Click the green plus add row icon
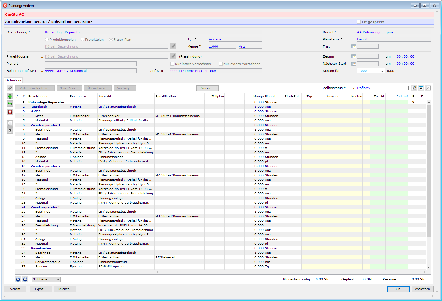The height and width of the screenshot is (301, 442). pos(10,96)
